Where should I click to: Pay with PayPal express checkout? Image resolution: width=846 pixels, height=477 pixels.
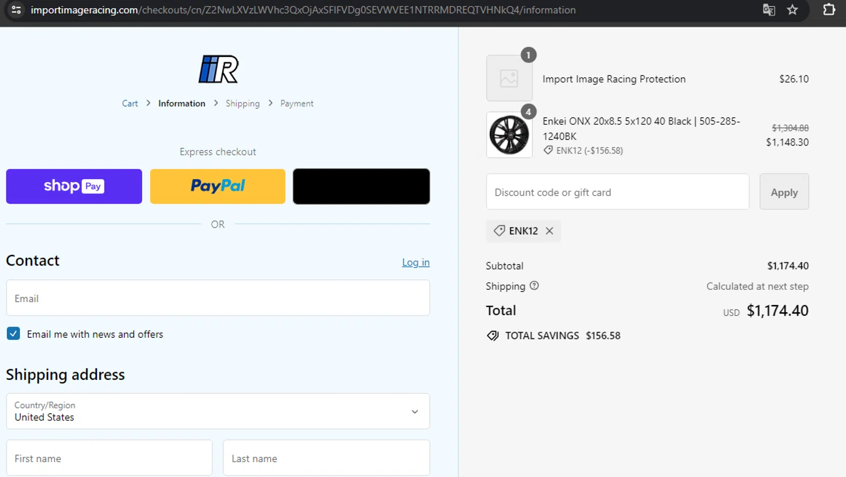(x=218, y=186)
